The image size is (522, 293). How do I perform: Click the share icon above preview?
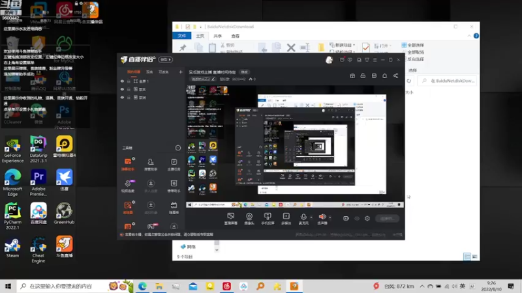[x=395, y=76]
